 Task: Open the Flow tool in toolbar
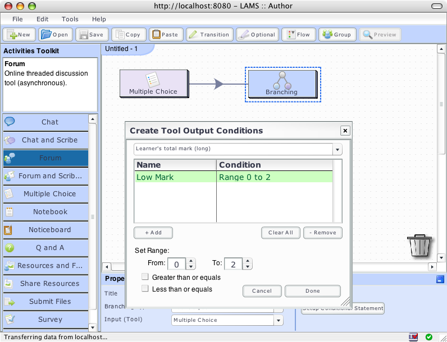[x=298, y=34]
